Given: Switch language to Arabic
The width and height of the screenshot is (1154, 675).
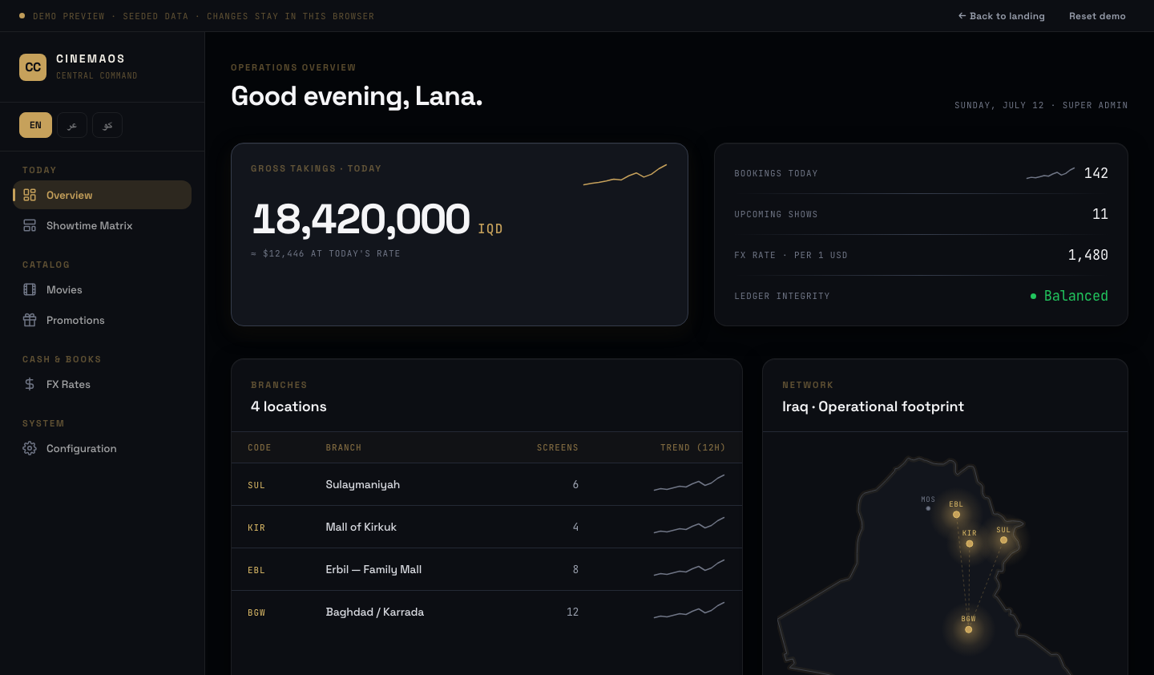Looking at the screenshot, I should coord(72,125).
